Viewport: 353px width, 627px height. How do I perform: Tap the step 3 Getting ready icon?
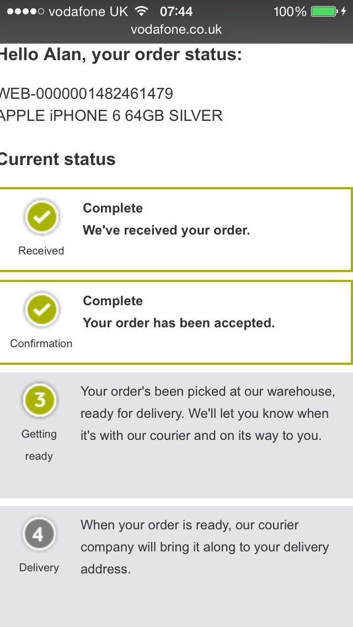click(x=39, y=401)
